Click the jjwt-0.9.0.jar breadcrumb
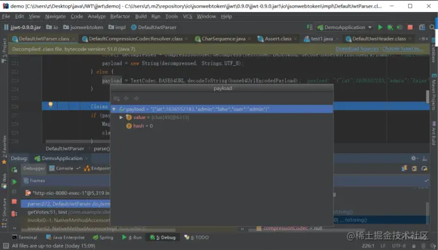 (x=22, y=27)
